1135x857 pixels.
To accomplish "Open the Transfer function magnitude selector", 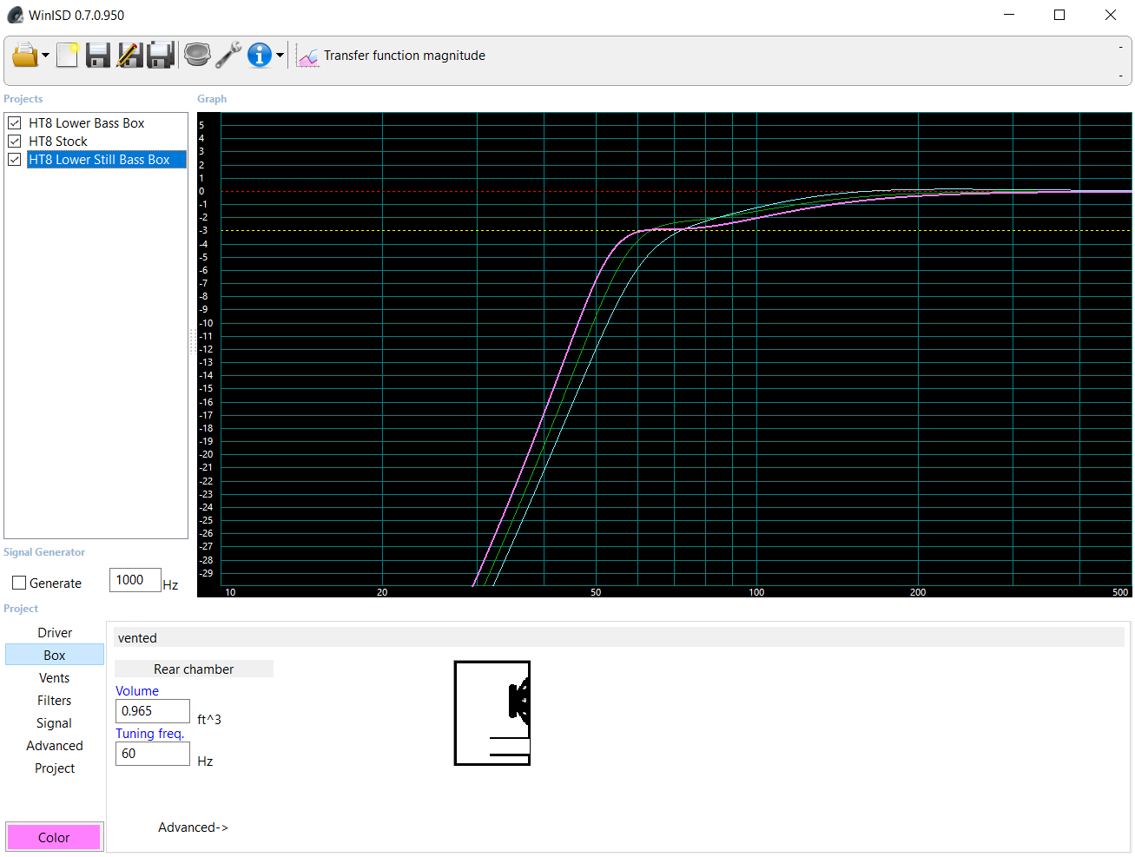I will click(x=405, y=56).
